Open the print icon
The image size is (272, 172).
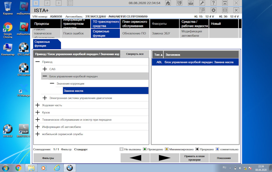pos(191,3)
